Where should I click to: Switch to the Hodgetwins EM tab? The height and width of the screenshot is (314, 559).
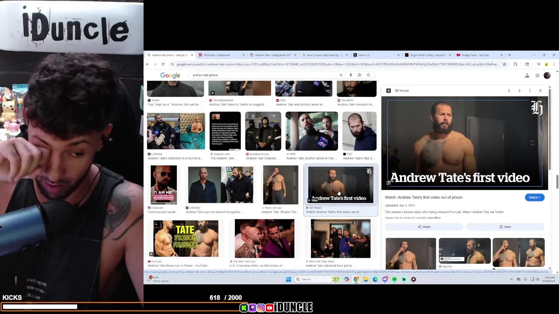(273, 55)
